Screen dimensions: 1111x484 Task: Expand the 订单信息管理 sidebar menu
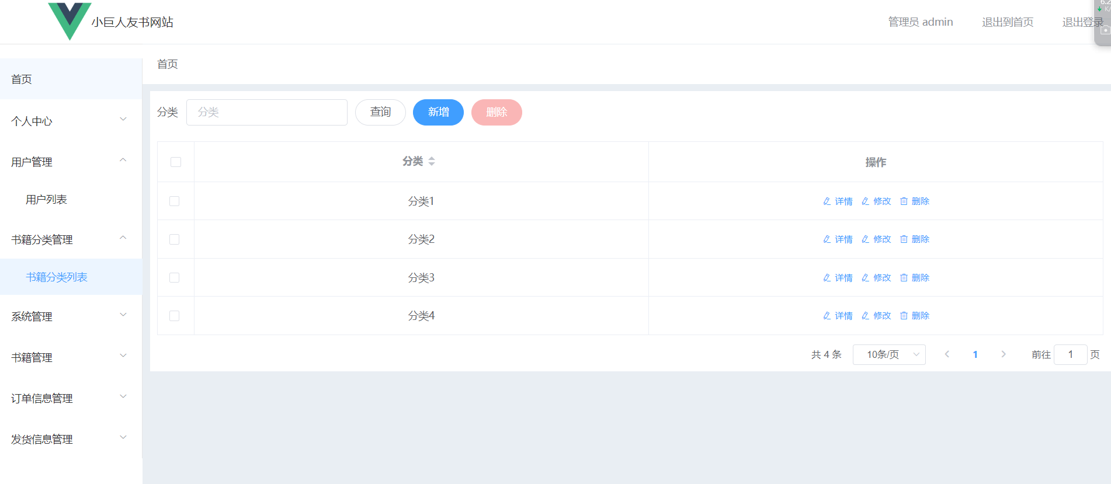71,398
